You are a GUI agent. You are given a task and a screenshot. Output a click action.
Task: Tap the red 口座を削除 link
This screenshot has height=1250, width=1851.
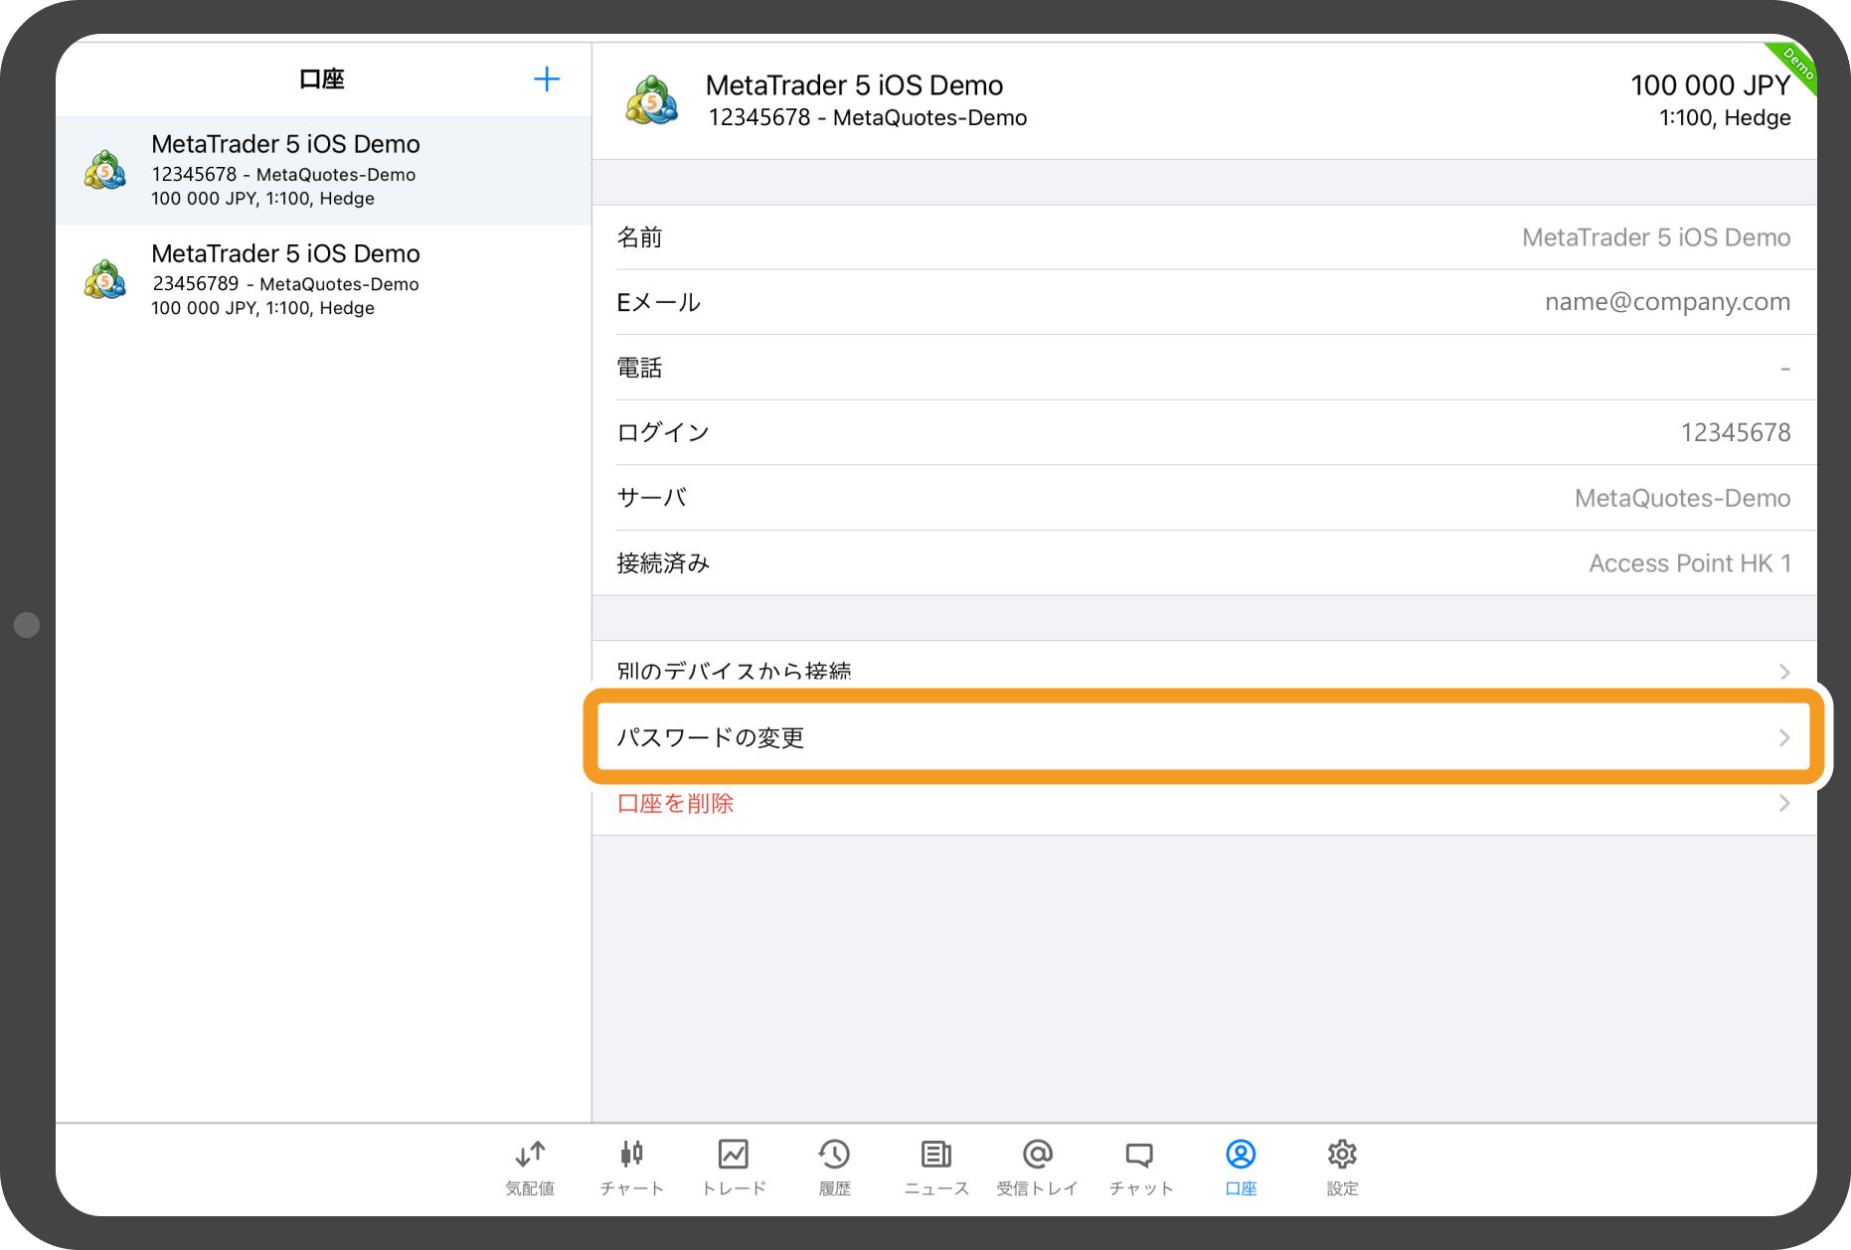pyautogui.click(x=676, y=803)
